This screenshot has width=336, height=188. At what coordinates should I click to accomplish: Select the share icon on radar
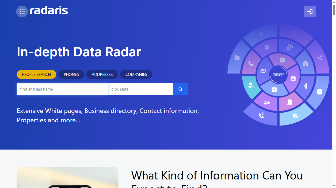320,58
